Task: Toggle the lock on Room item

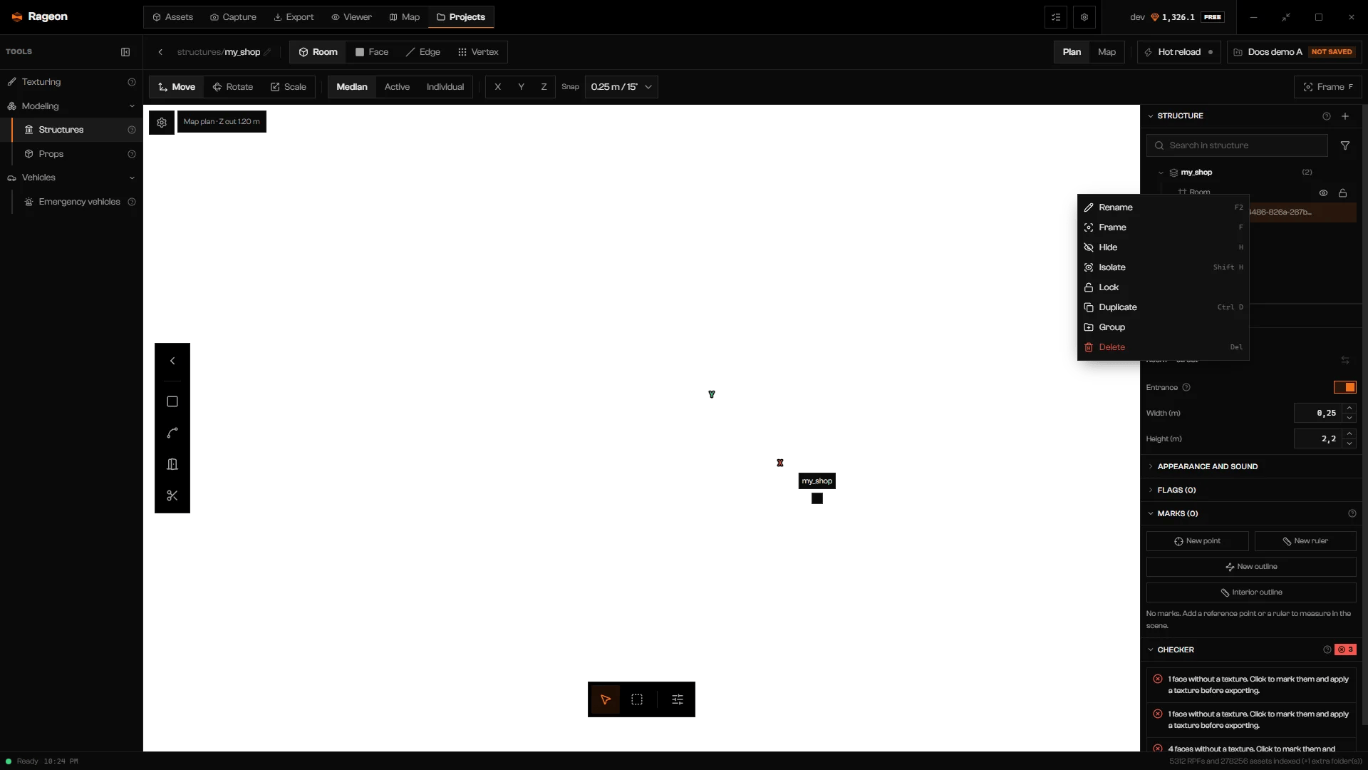Action: (x=1342, y=193)
